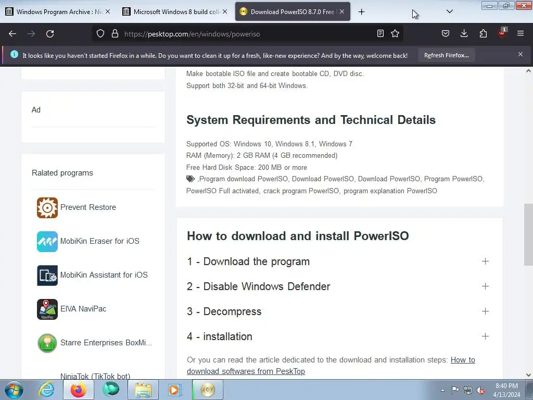Open the Starre Enterprises BoxMi... icon
The width and height of the screenshot is (533, 400).
[47, 343]
